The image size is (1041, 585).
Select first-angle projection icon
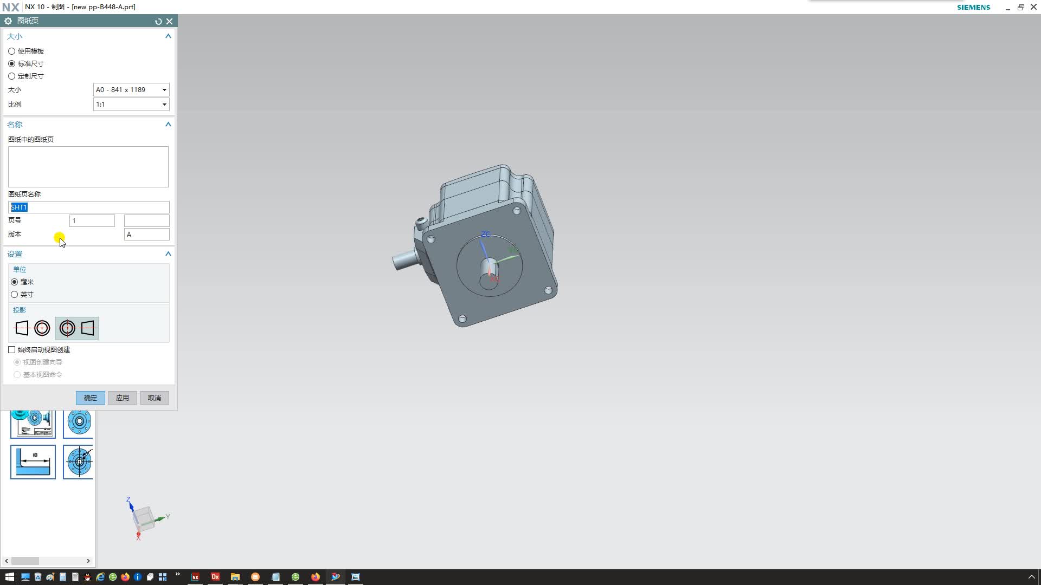[33, 328]
